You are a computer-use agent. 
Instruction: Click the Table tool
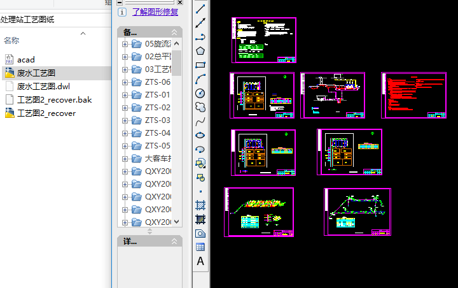click(x=200, y=247)
